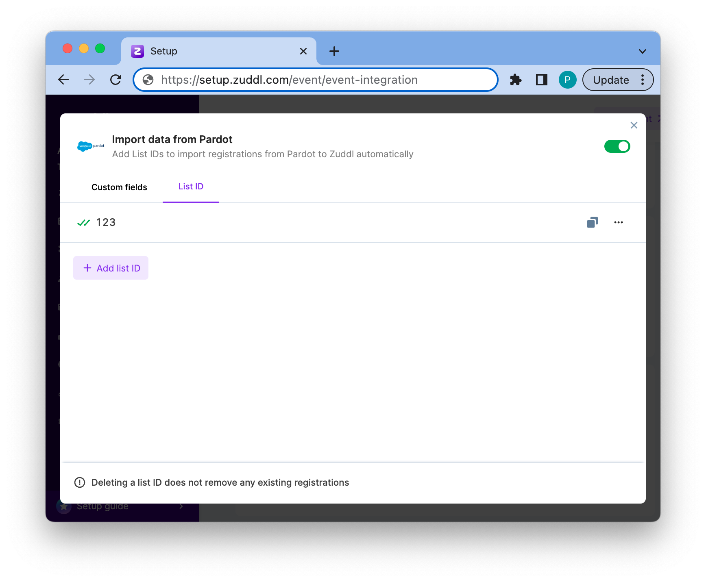
Task: Turn off the Pardot import toggle
Action: (617, 146)
